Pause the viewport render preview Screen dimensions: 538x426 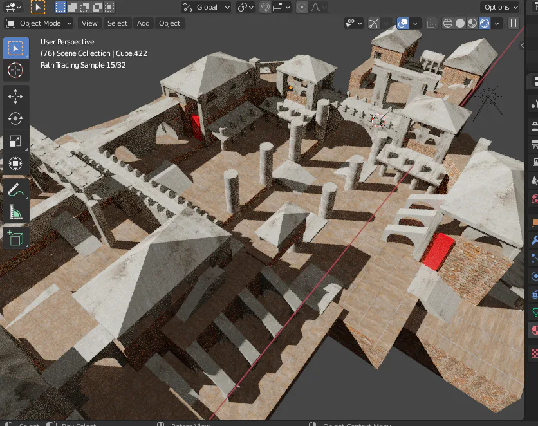pyautogui.click(x=514, y=23)
